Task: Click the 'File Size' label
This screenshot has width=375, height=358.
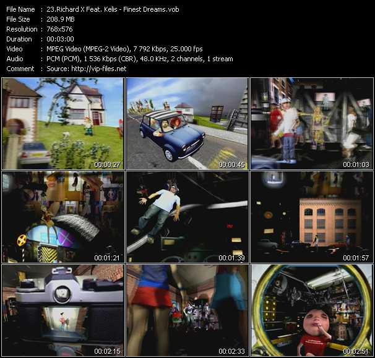Action: 18,19
